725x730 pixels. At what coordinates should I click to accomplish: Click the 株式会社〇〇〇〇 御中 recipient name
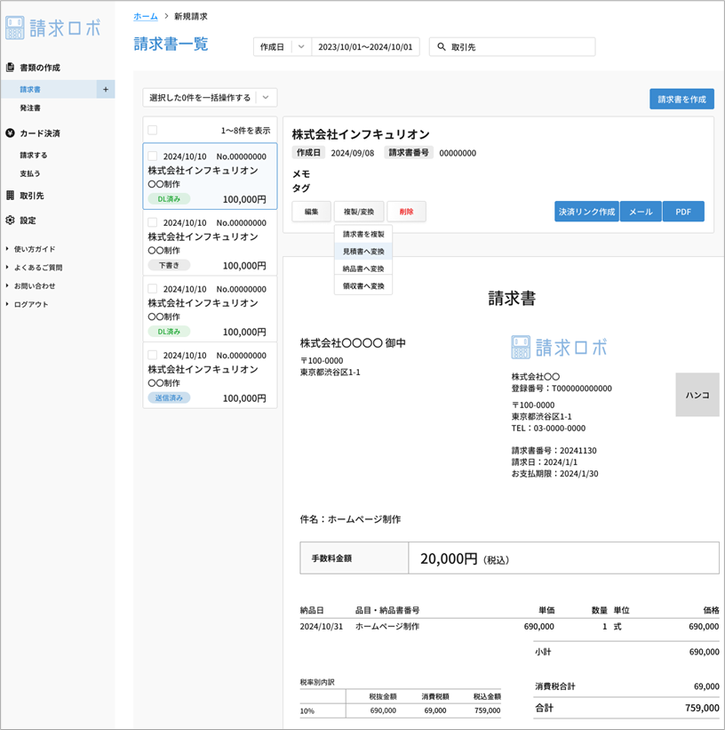point(353,343)
